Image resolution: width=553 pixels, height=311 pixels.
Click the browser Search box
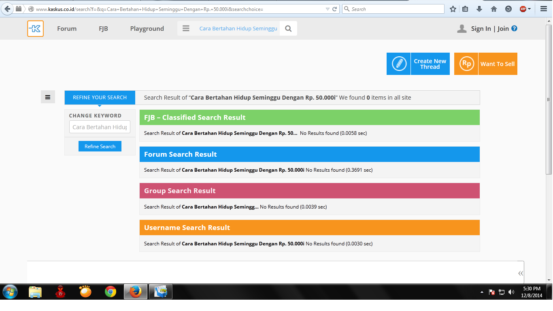click(x=393, y=9)
